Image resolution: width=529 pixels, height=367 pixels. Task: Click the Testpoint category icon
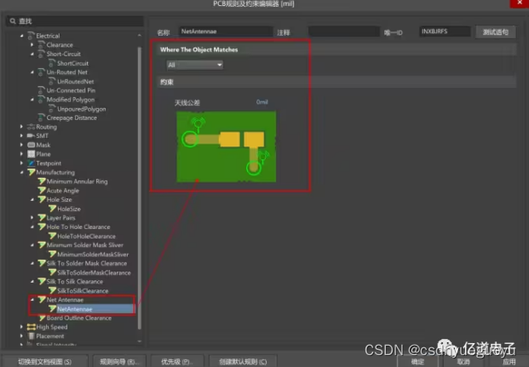(31, 163)
